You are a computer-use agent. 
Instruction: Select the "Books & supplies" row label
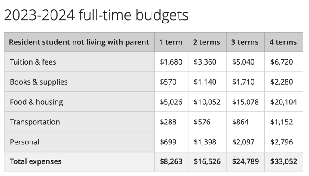tap(39, 82)
